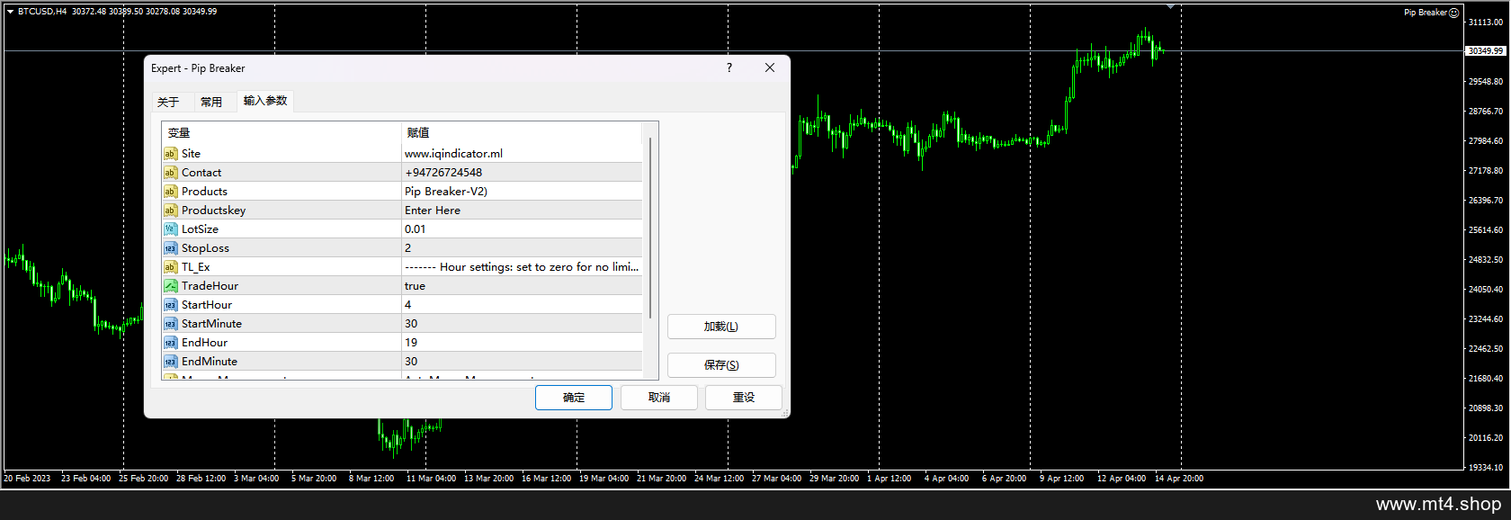Viewport: 1511px width, 520px height.
Task: Select the EndMinute variable name
Action: [x=210, y=362]
